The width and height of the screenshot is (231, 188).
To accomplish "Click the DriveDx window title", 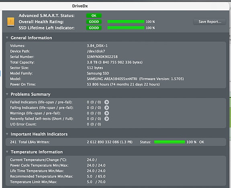I will click(80, 6).
